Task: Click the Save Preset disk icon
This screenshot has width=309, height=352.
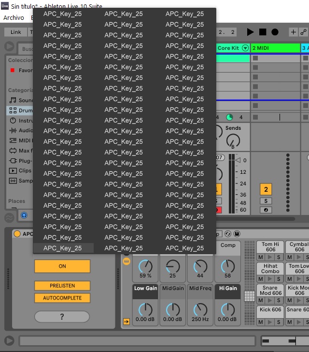Action: tap(237, 234)
